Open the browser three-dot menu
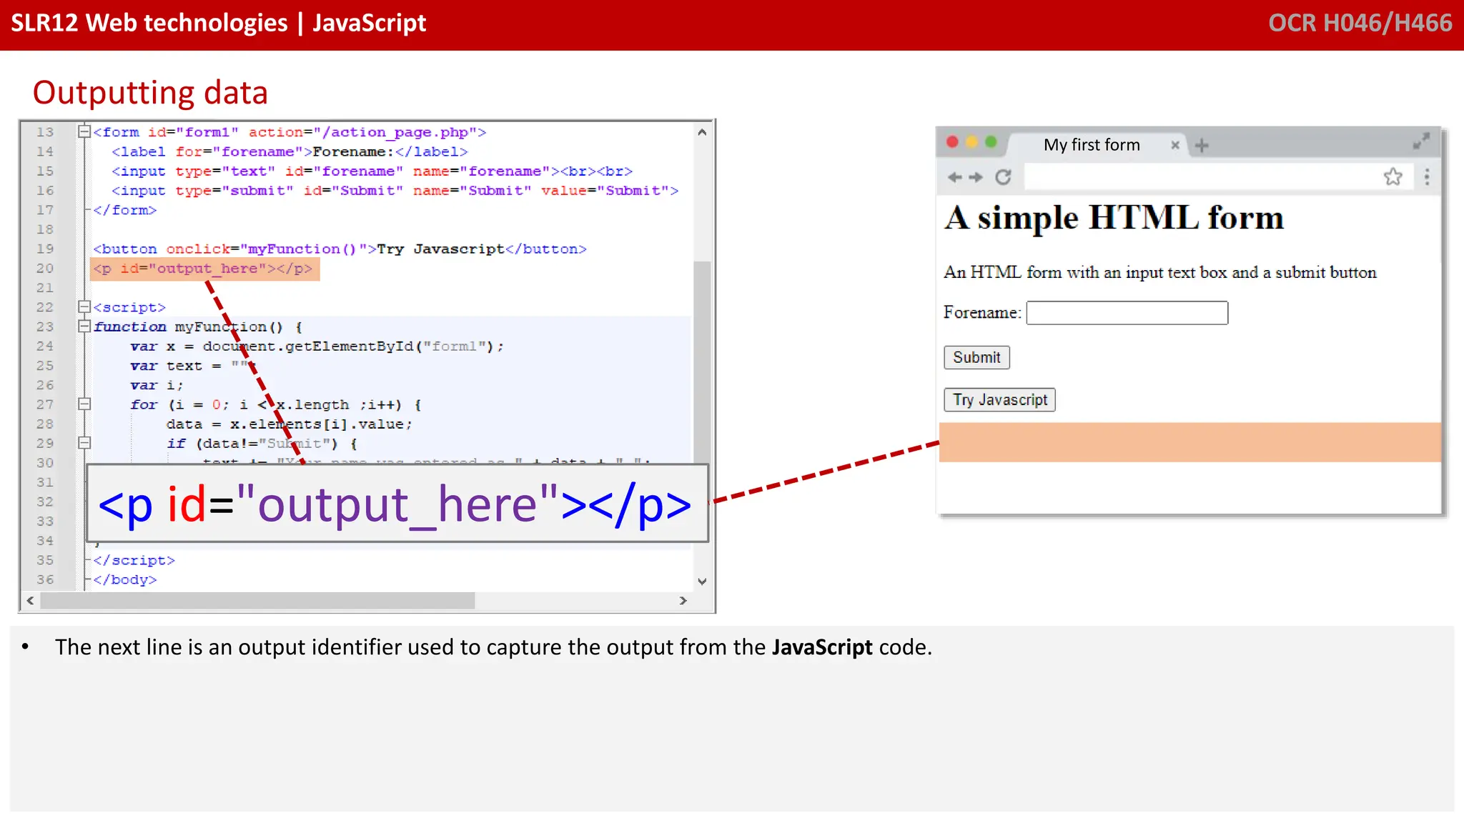This screenshot has height=823, width=1464. (x=1427, y=176)
